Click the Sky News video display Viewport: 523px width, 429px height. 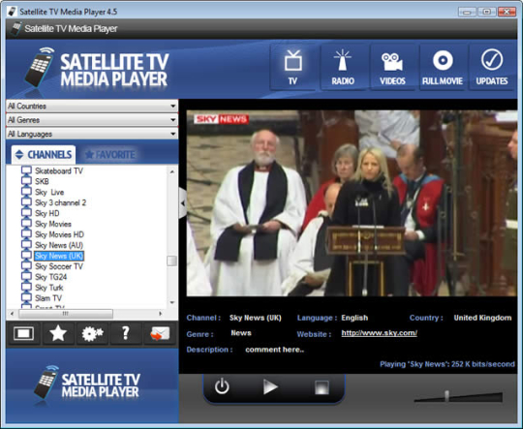pyautogui.click(x=352, y=203)
